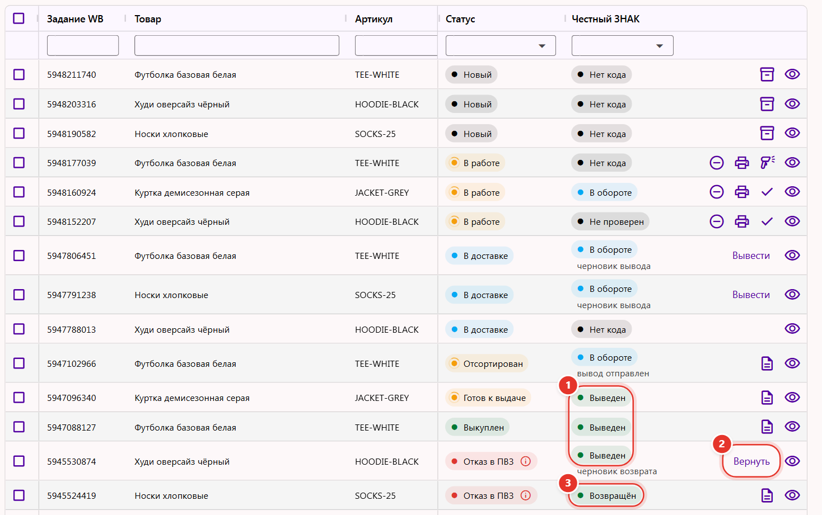Click Вывести link for task 5947806451
This screenshot has width=822, height=515.
click(751, 256)
